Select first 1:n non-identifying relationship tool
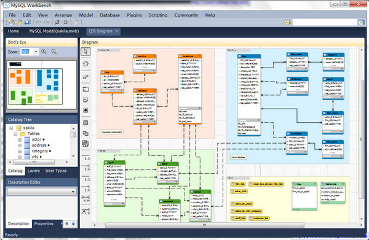Viewport: 369px width, 240px height. [86, 167]
